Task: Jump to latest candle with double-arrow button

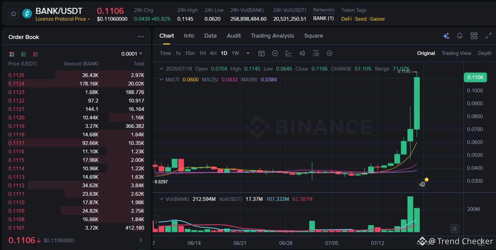Action: tap(455, 229)
